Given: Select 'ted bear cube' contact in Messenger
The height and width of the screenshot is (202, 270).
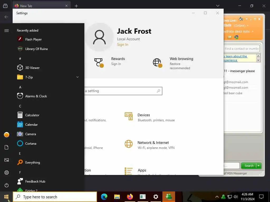Looking at the screenshot, I should point(233,93).
